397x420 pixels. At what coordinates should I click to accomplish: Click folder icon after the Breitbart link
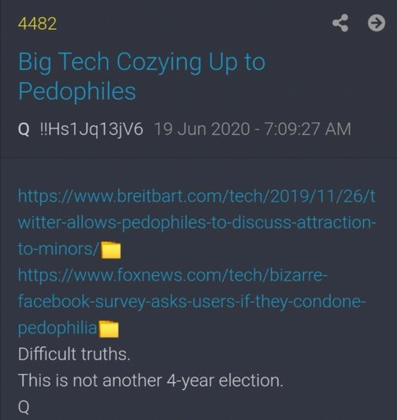click(111, 250)
